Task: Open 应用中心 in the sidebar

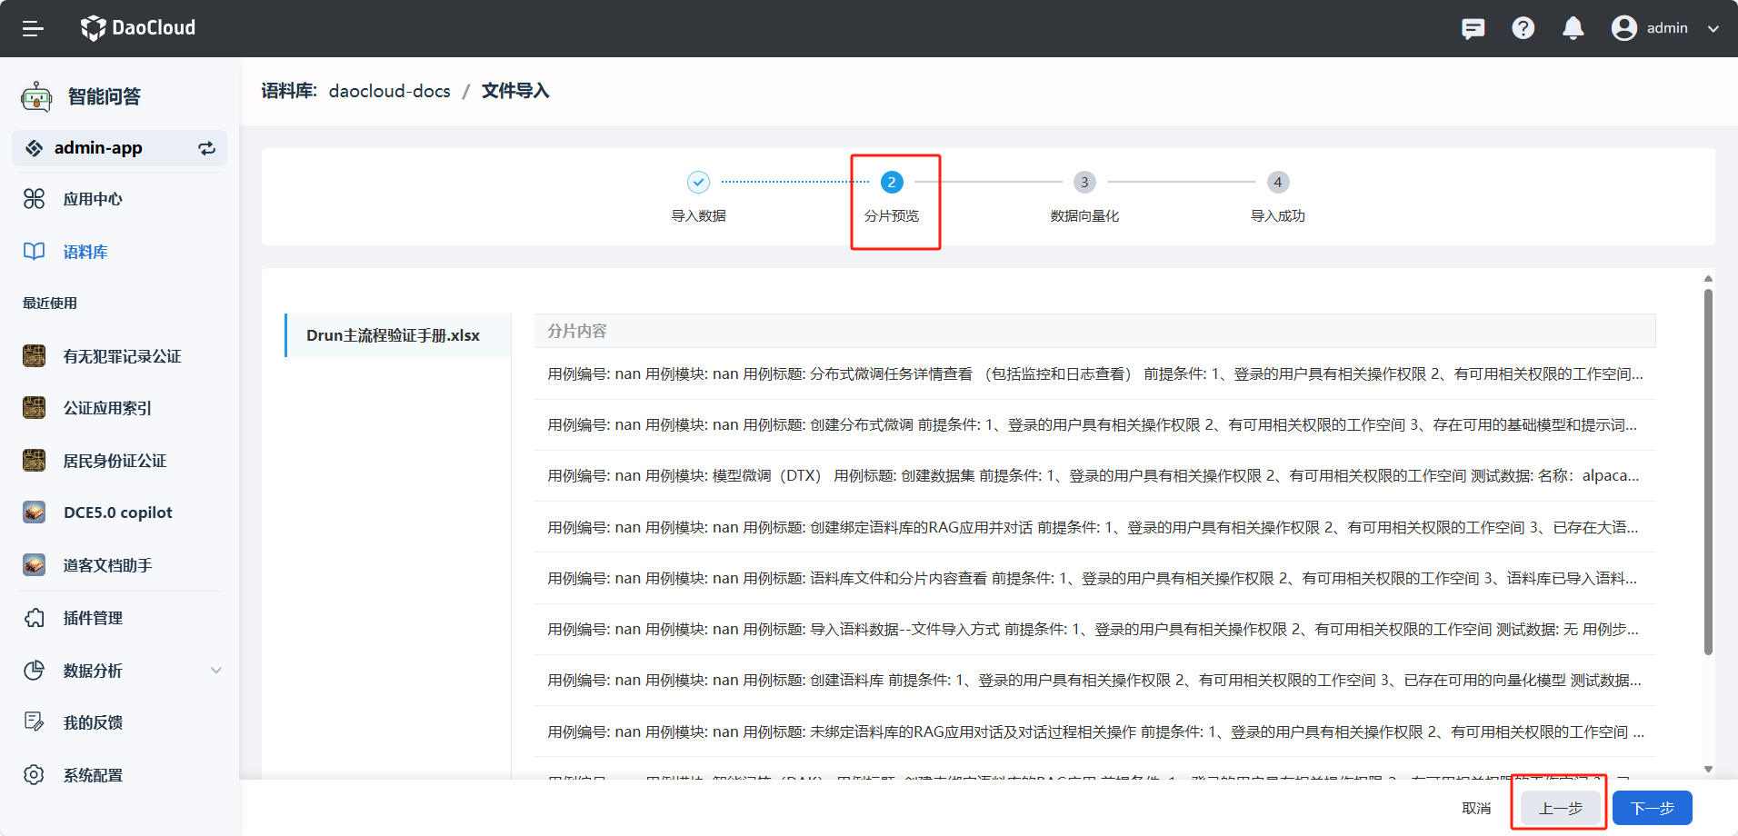Action: (x=92, y=199)
